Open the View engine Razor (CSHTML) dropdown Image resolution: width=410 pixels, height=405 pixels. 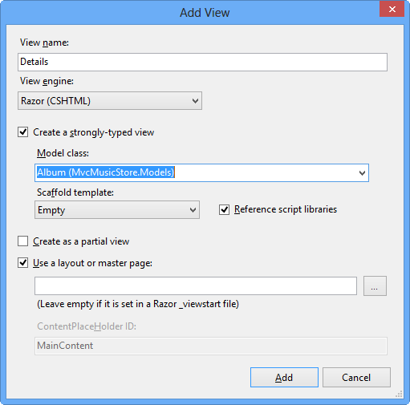pos(110,101)
